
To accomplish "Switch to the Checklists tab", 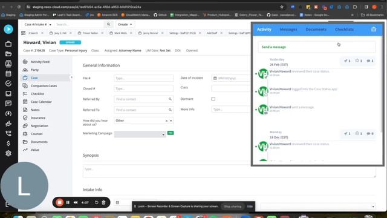I will 344,29.
